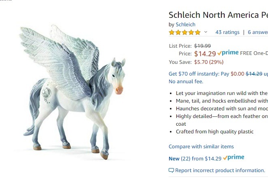This screenshot has width=268, height=179.
Task: Click the Prime logo next to New offers
Action: (x=234, y=158)
